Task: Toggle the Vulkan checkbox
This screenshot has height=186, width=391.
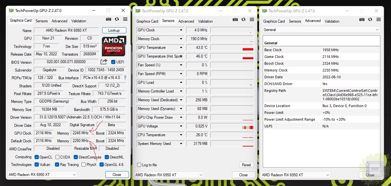Action: (x=37, y=165)
